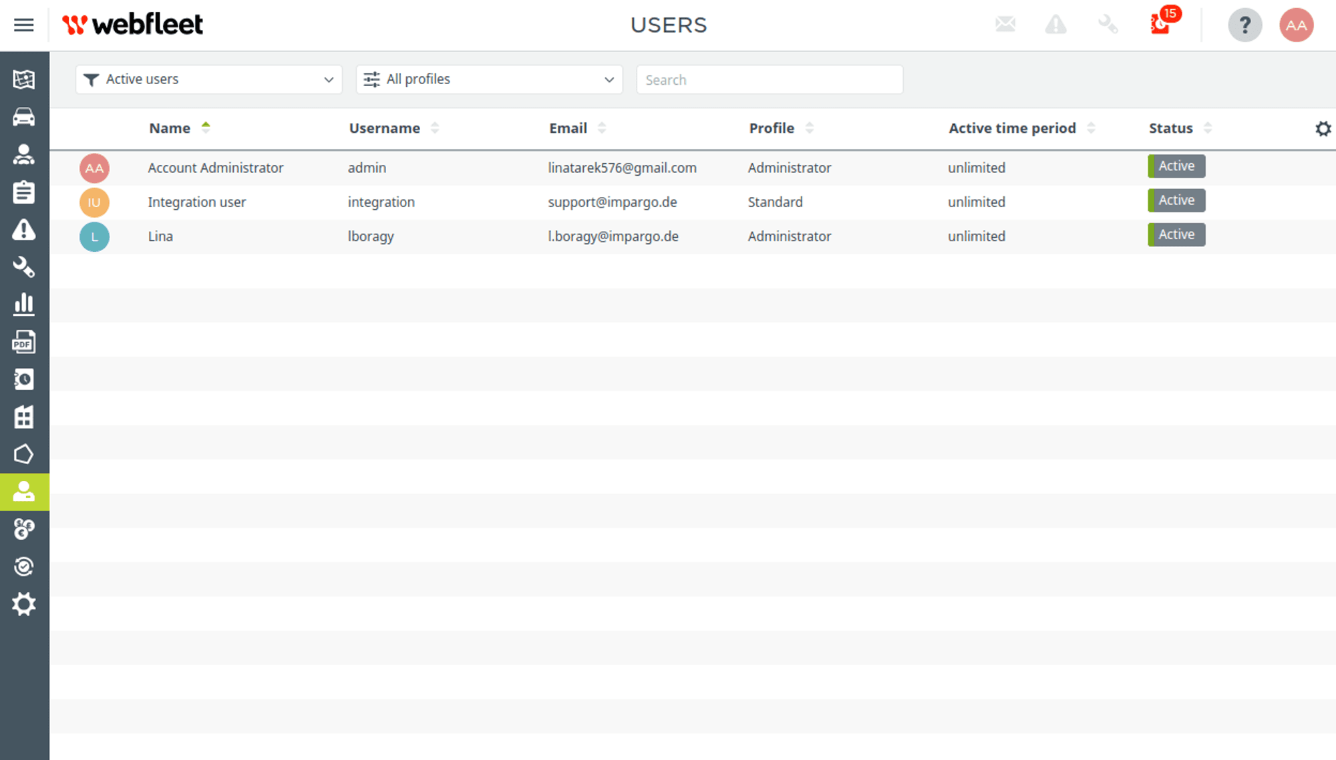Open the vehicles car icon in sidebar
1336x760 pixels.
click(x=24, y=117)
